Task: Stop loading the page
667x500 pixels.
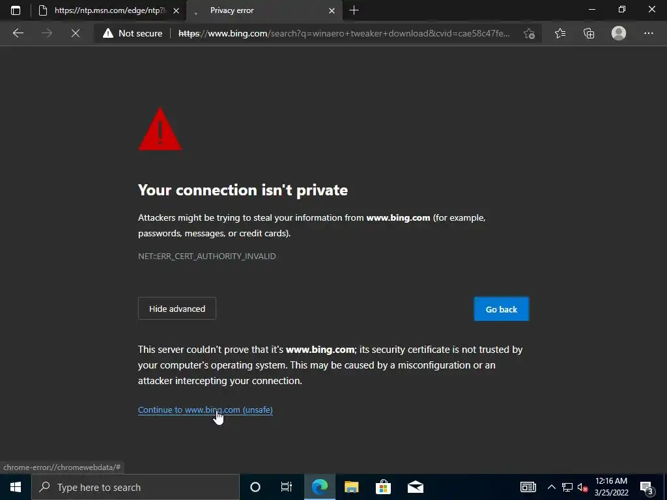Action: 76,33
